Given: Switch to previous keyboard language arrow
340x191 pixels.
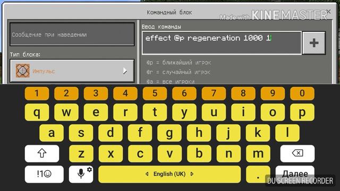Looking at the screenshot, I should pos(147,174).
